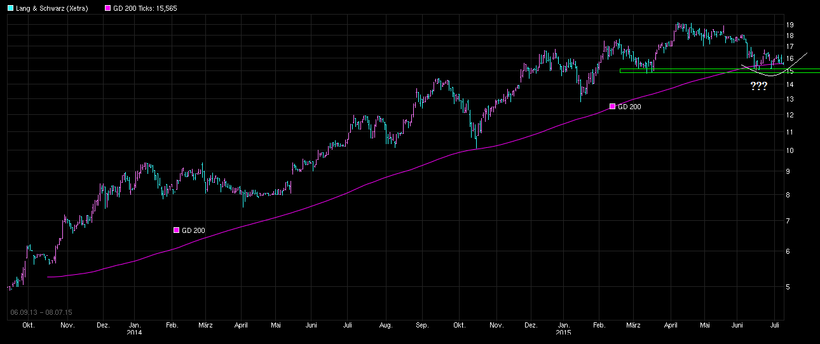This screenshot has width=820, height=344.
Task: Click the price axis label 10
Action: coord(790,150)
